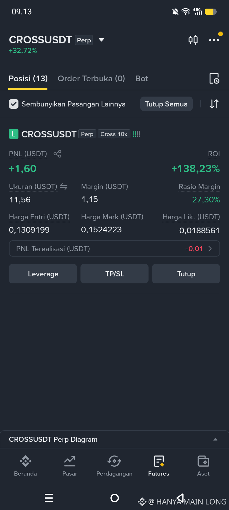Share PNL using the share icon
This screenshot has height=510, width=229.
pyautogui.click(x=58, y=154)
